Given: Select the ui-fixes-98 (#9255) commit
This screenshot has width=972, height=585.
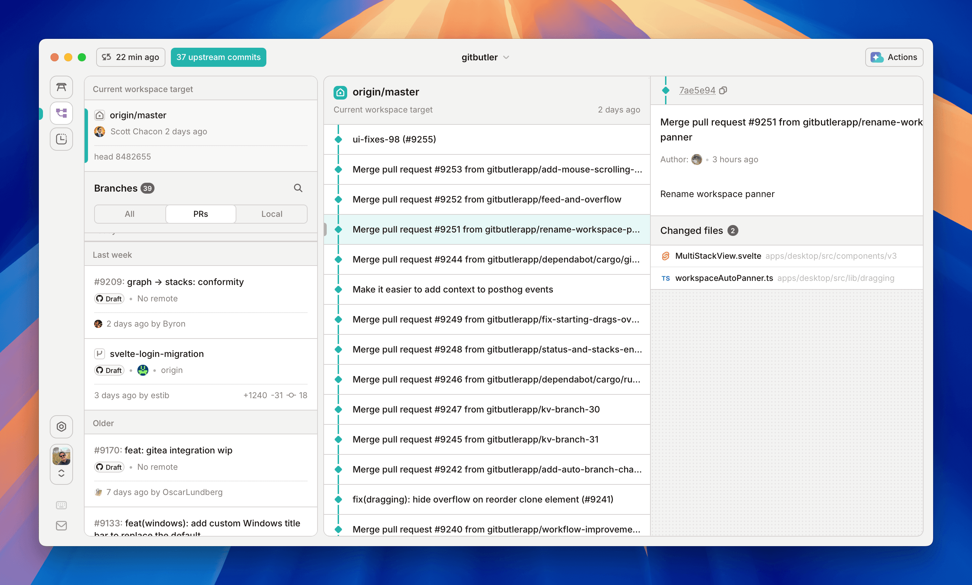Looking at the screenshot, I should pyautogui.click(x=394, y=139).
